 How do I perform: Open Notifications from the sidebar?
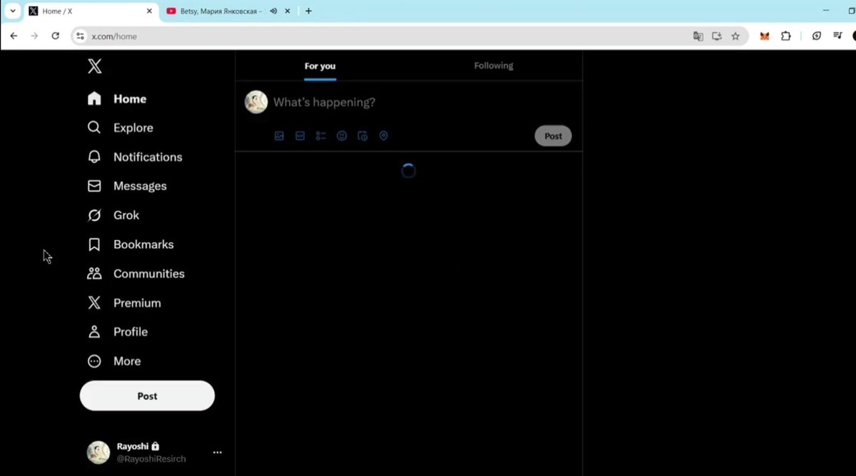click(135, 157)
